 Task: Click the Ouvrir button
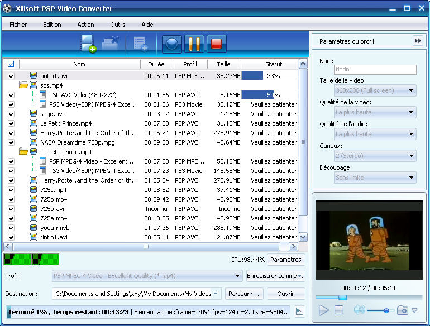click(x=286, y=294)
